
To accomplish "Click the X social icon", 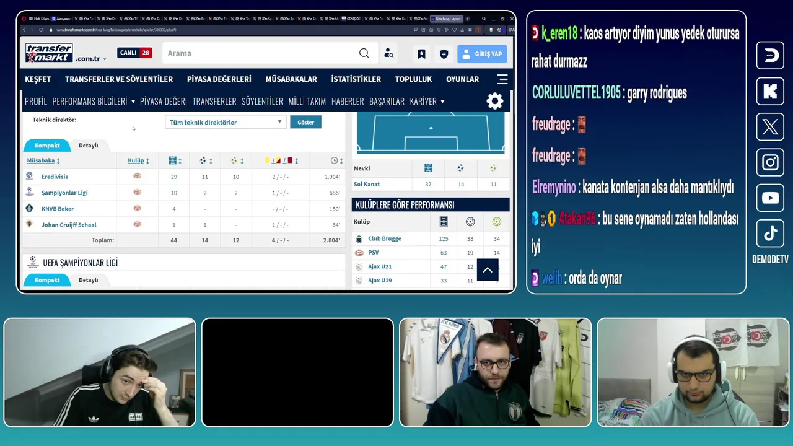I will (x=770, y=127).
